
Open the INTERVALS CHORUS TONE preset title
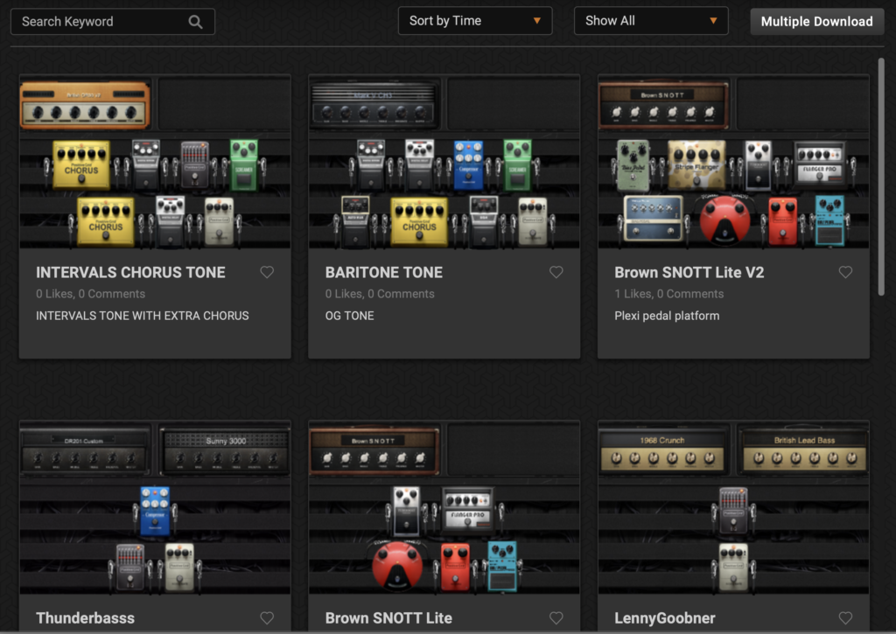[130, 273]
